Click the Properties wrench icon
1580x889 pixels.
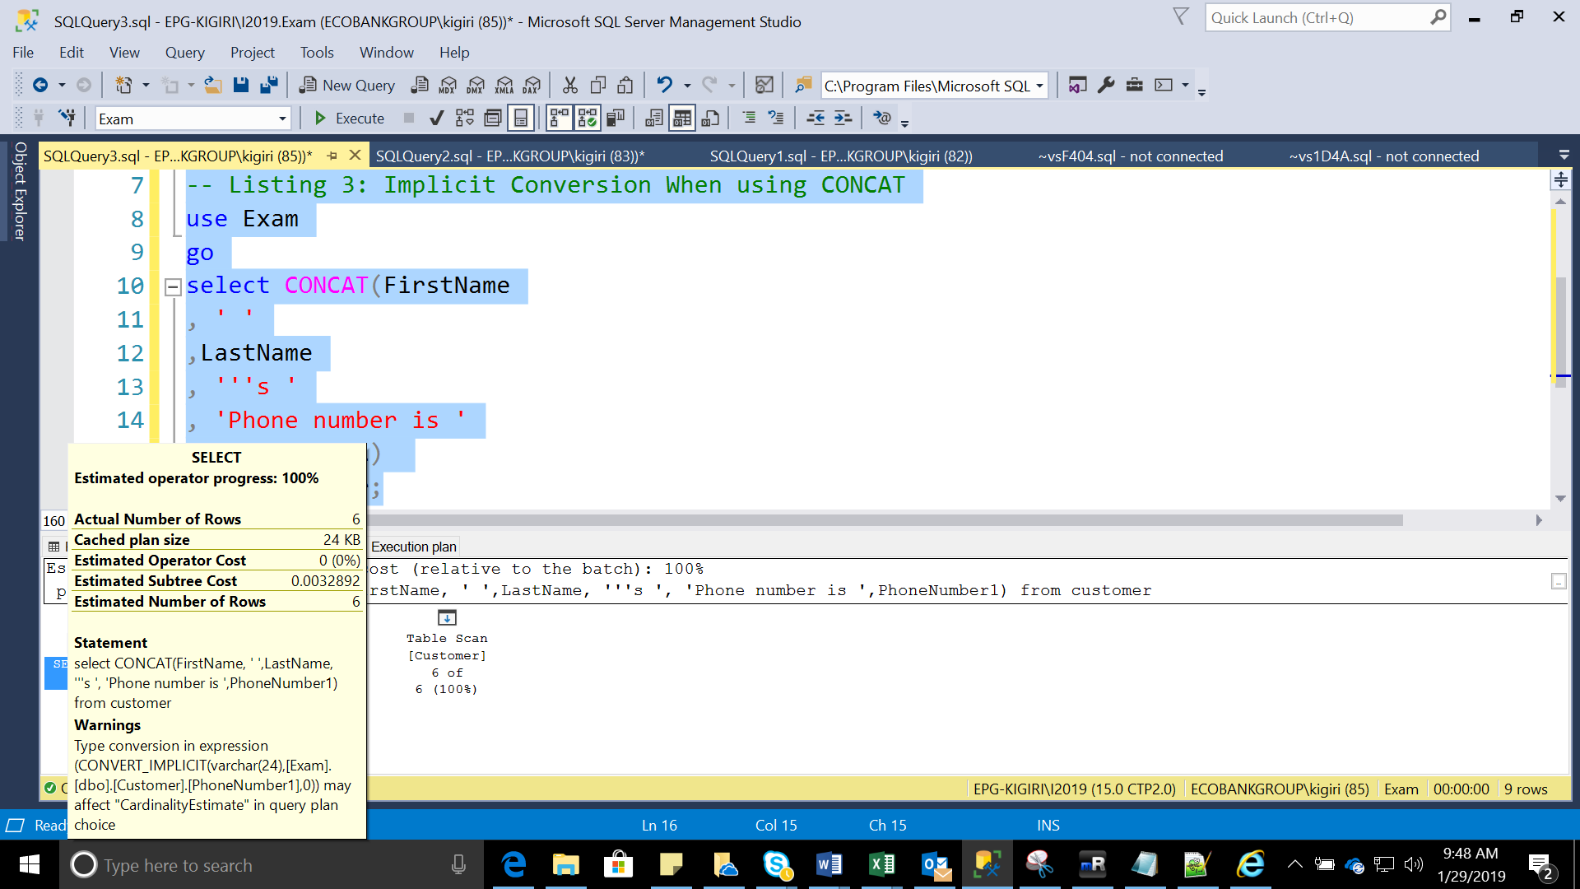pos(1106,85)
